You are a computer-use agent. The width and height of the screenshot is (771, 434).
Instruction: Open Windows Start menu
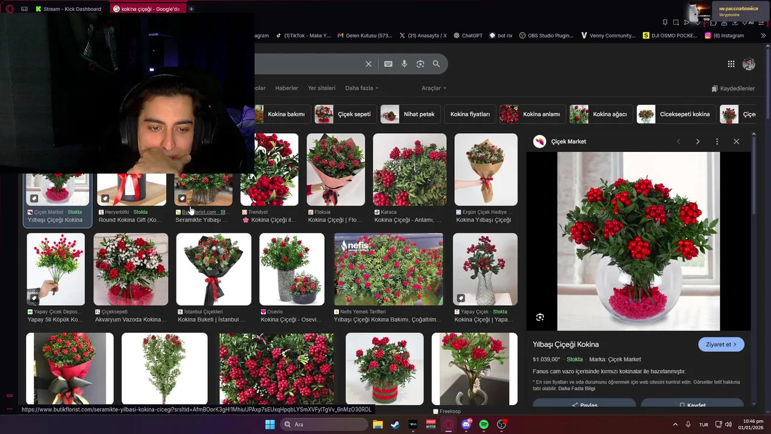(270, 424)
